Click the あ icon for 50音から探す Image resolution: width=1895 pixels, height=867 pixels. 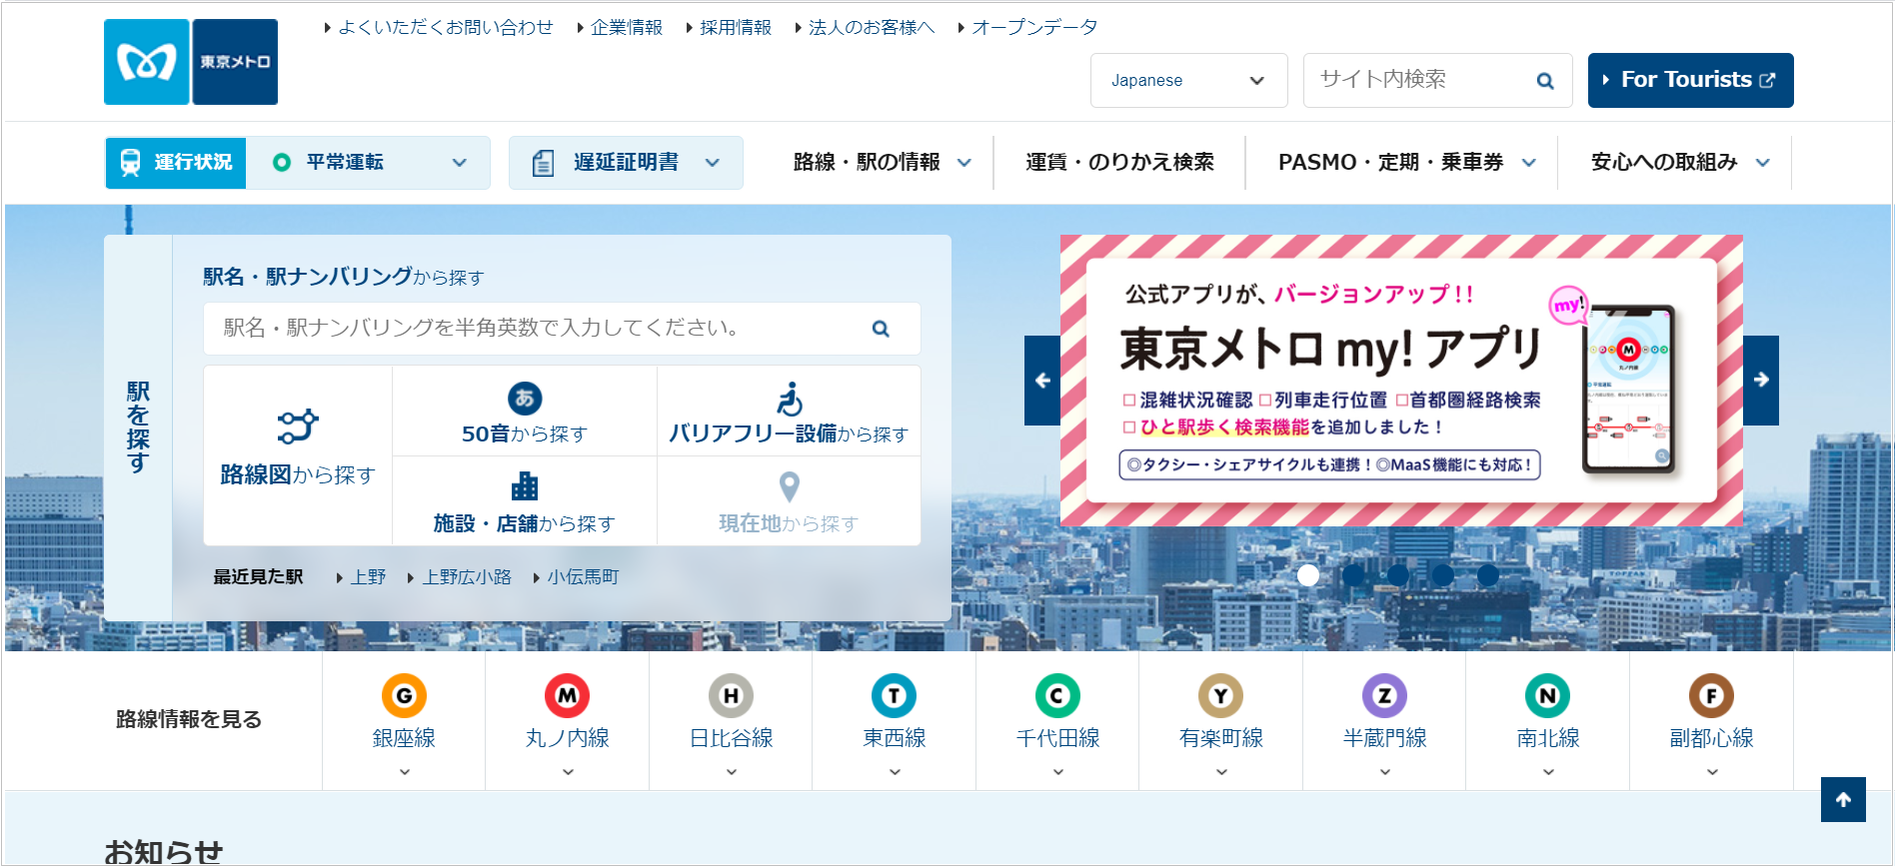(x=525, y=399)
